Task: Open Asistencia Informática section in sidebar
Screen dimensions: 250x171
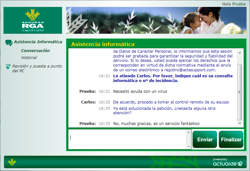Action: pos(38,42)
